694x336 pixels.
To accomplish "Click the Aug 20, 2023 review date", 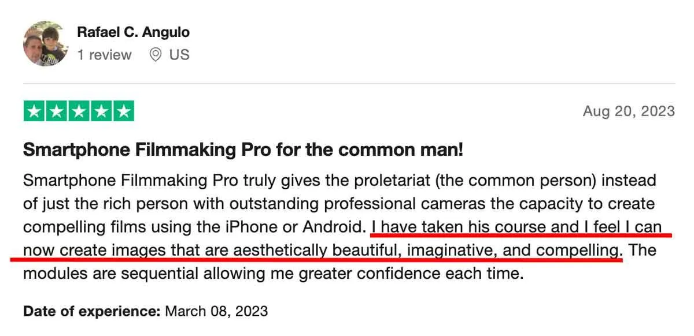I will [x=629, y=111].
